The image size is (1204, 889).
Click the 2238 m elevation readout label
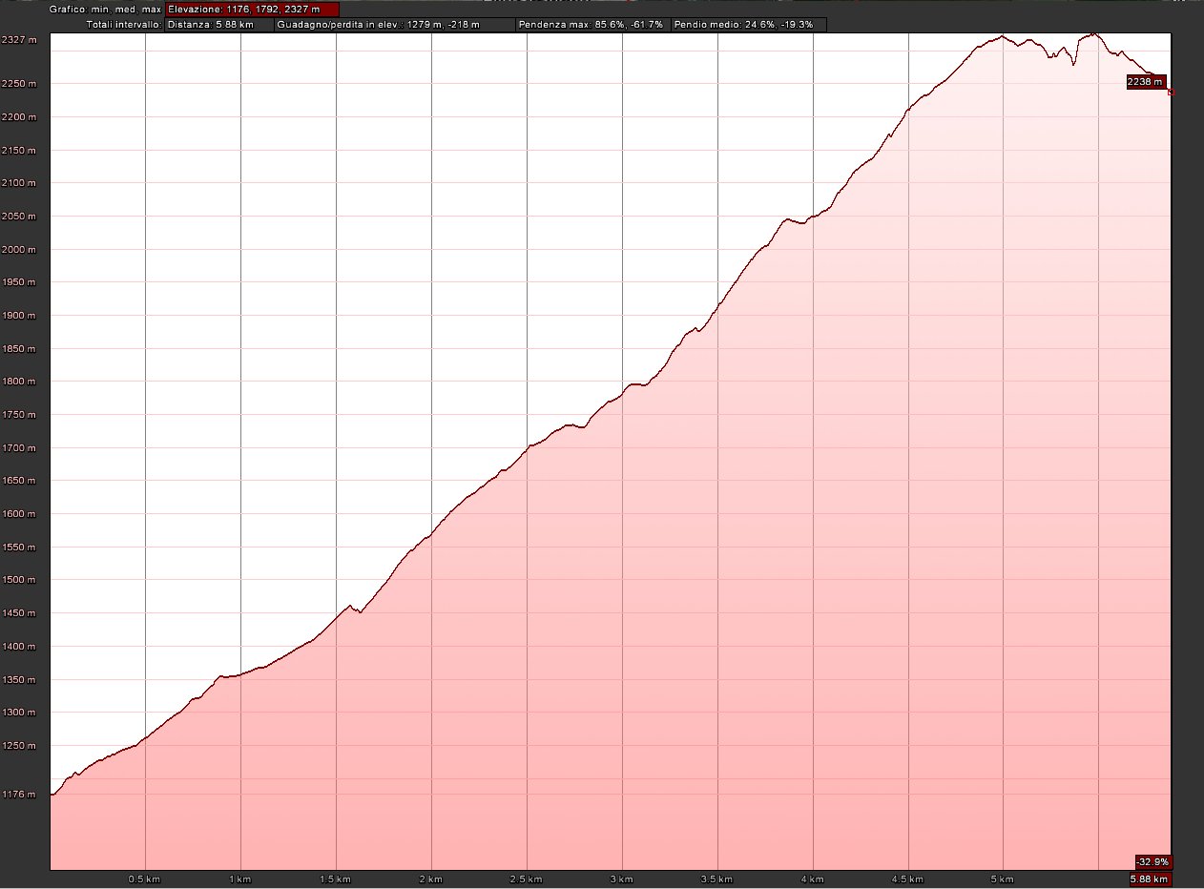(x=1145, y=83)
